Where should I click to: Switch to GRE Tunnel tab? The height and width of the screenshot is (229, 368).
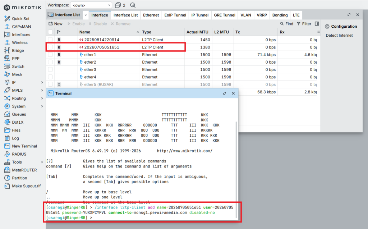pos(224,15)
